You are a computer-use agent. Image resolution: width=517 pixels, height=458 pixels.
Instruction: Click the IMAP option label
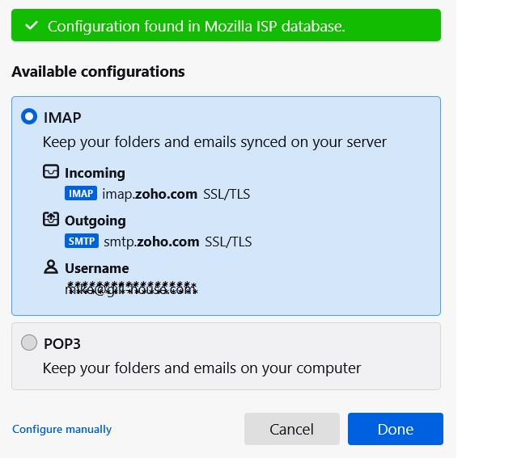pos(62,117)
